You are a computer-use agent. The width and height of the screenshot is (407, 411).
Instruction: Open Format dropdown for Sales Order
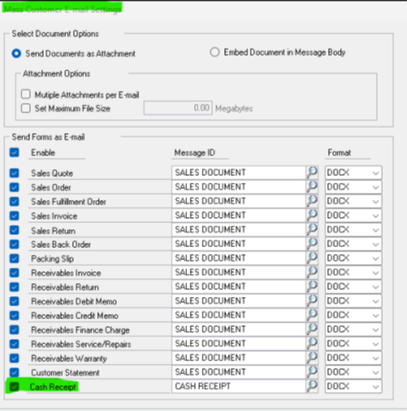[353, 187]
